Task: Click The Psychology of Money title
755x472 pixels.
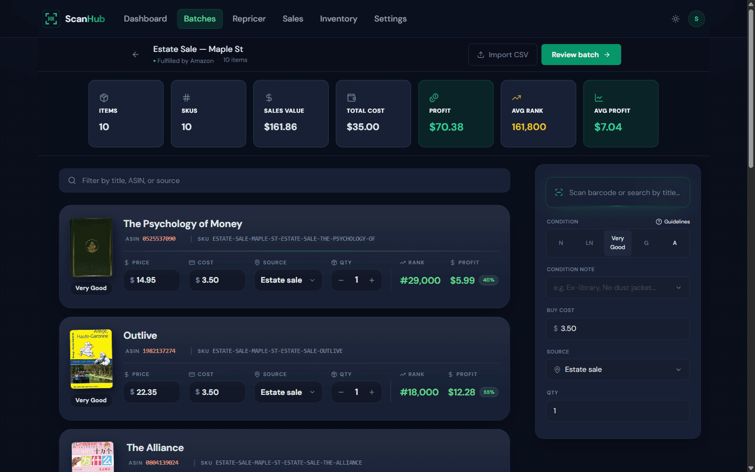Action: 182,224
